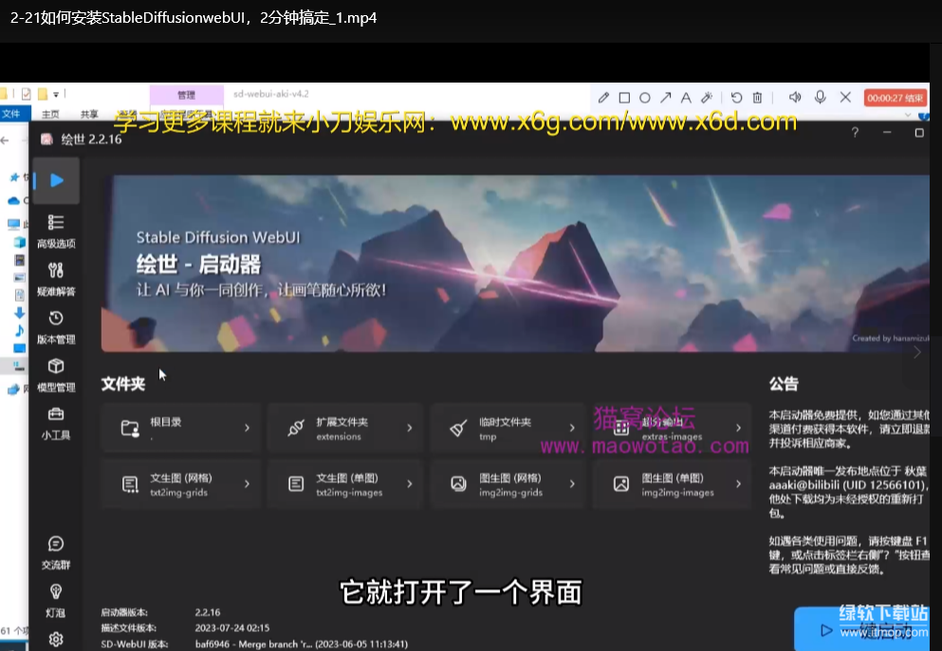Open the 文件 tab in File Explorer

(12, 114)
